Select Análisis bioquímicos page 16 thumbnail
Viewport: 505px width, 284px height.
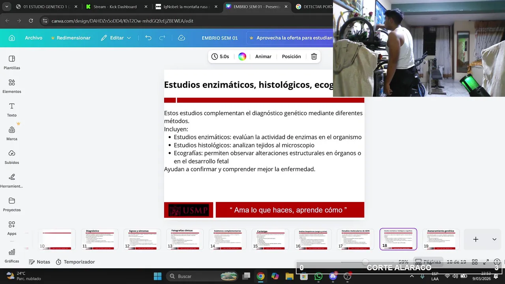(x=313, y=239)
